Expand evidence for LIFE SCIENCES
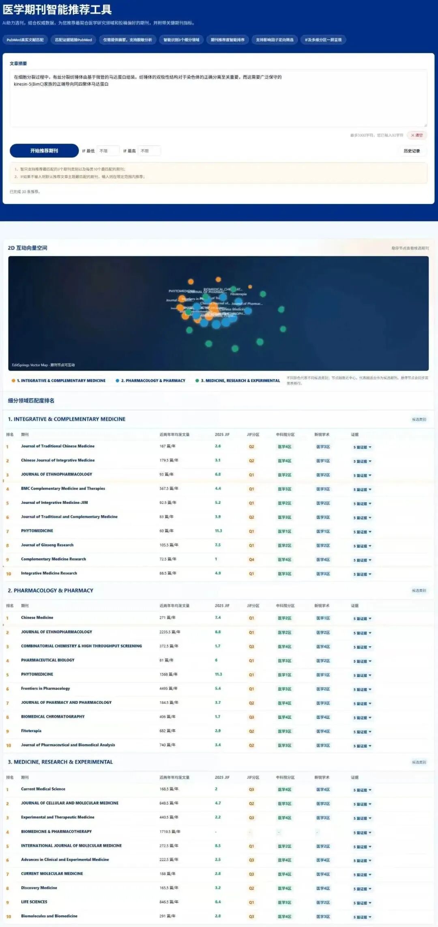The width and height of the screenshot is (438, 927). (362, 903)
